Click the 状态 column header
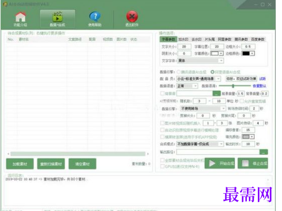 [x=134, y=39]
